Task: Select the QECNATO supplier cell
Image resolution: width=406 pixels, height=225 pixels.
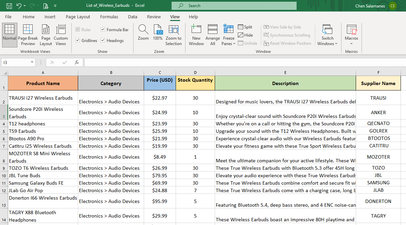Action: pos(378,123)
